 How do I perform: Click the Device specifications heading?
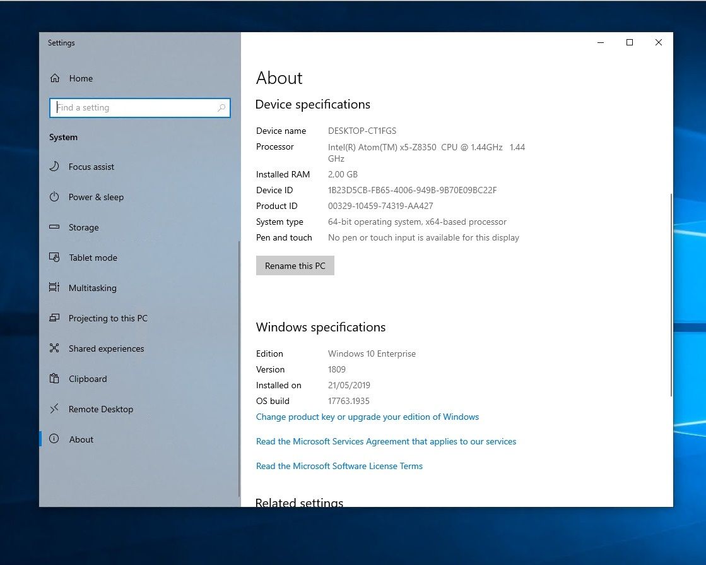(x=312, y=105)
